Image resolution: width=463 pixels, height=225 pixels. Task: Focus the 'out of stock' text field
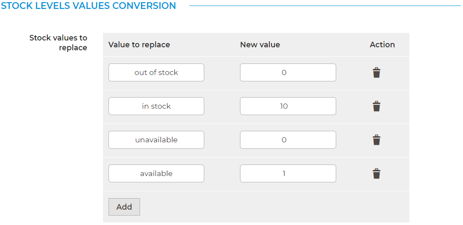coord(156,72)
